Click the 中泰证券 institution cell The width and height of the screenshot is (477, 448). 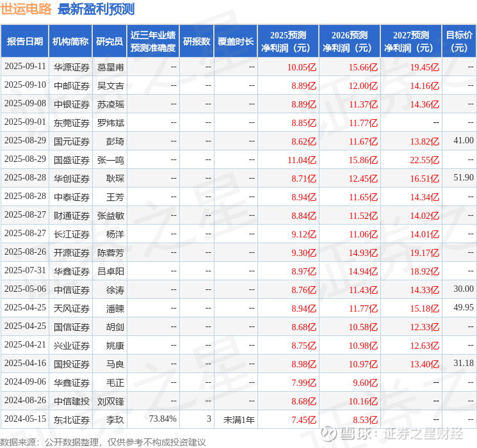pos(72,197)
